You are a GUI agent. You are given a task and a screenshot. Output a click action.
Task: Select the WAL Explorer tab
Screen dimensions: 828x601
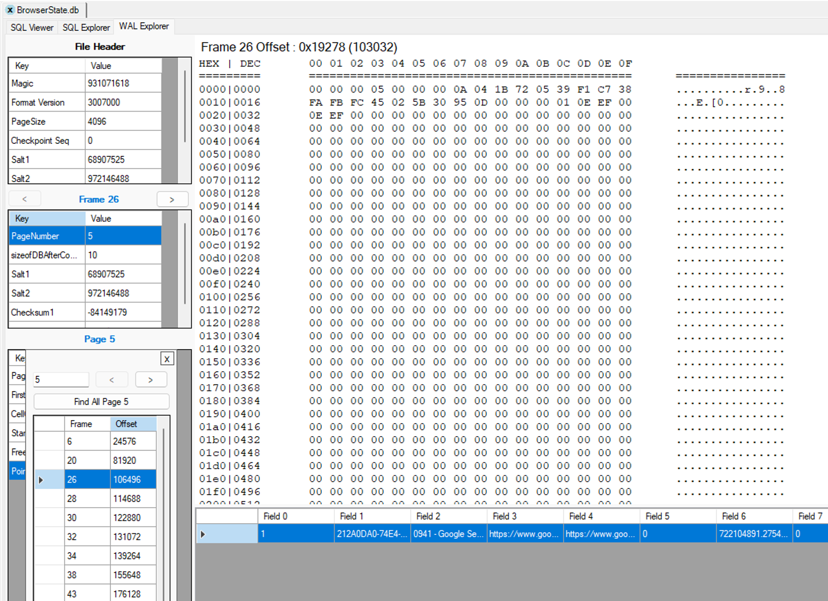[x=144, y=26]
